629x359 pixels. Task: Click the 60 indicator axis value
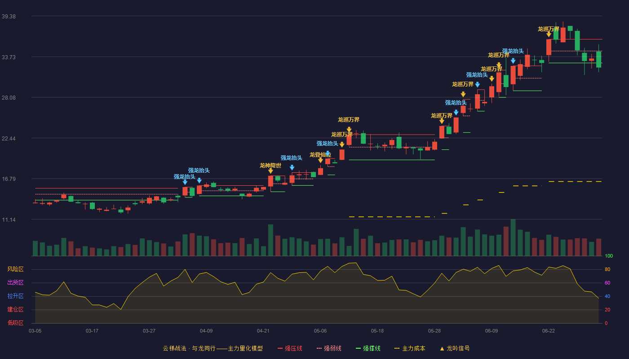(x=607, y=283)
